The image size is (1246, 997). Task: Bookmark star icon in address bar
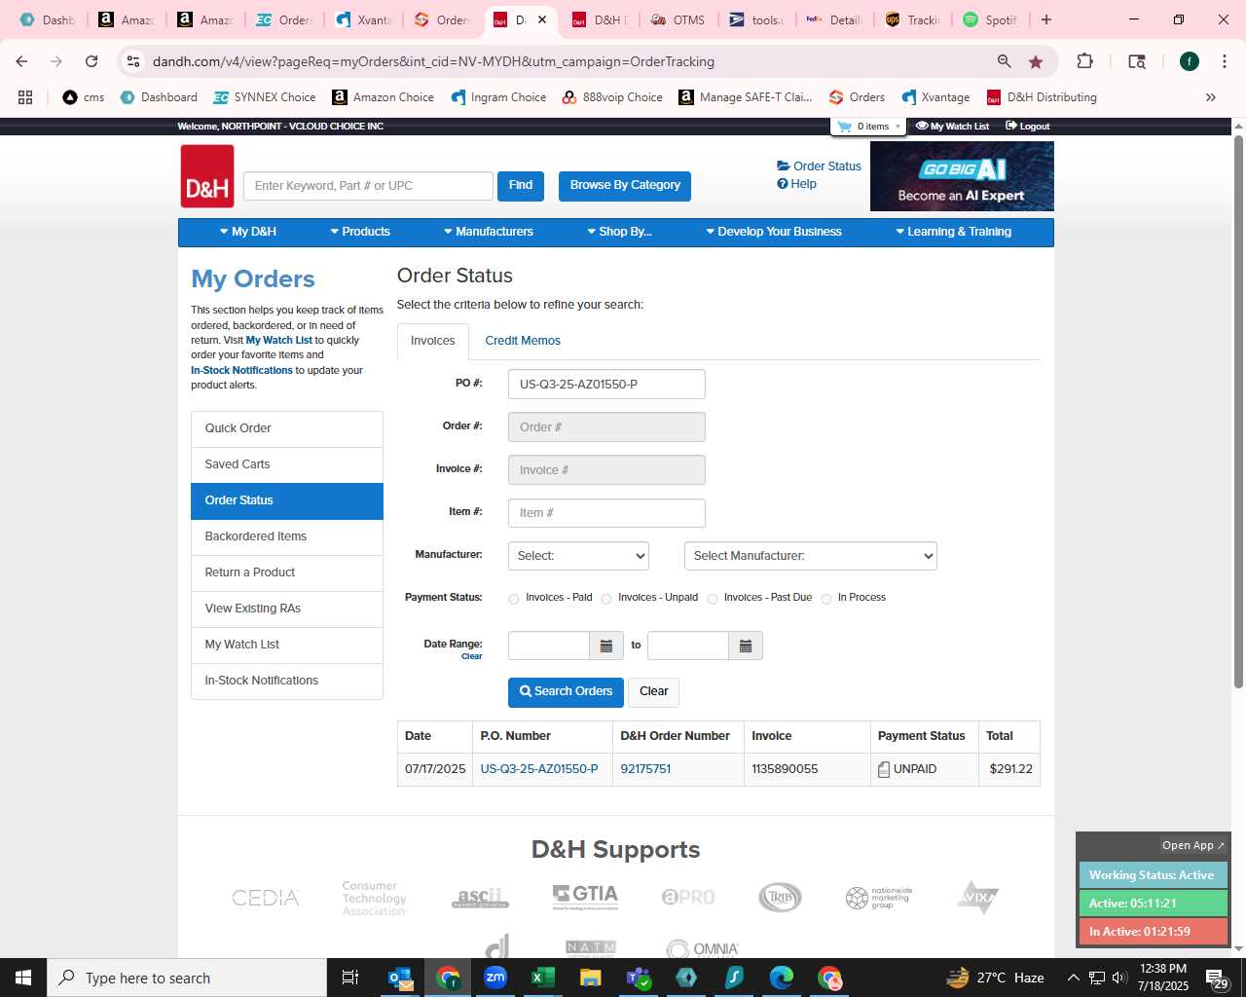[1036, 61]
